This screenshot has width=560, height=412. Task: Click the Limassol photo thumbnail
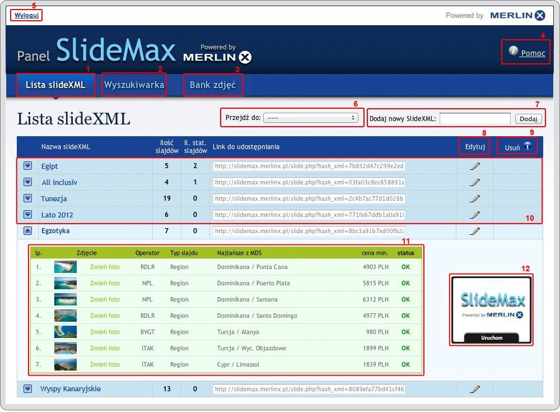(66, 364)
